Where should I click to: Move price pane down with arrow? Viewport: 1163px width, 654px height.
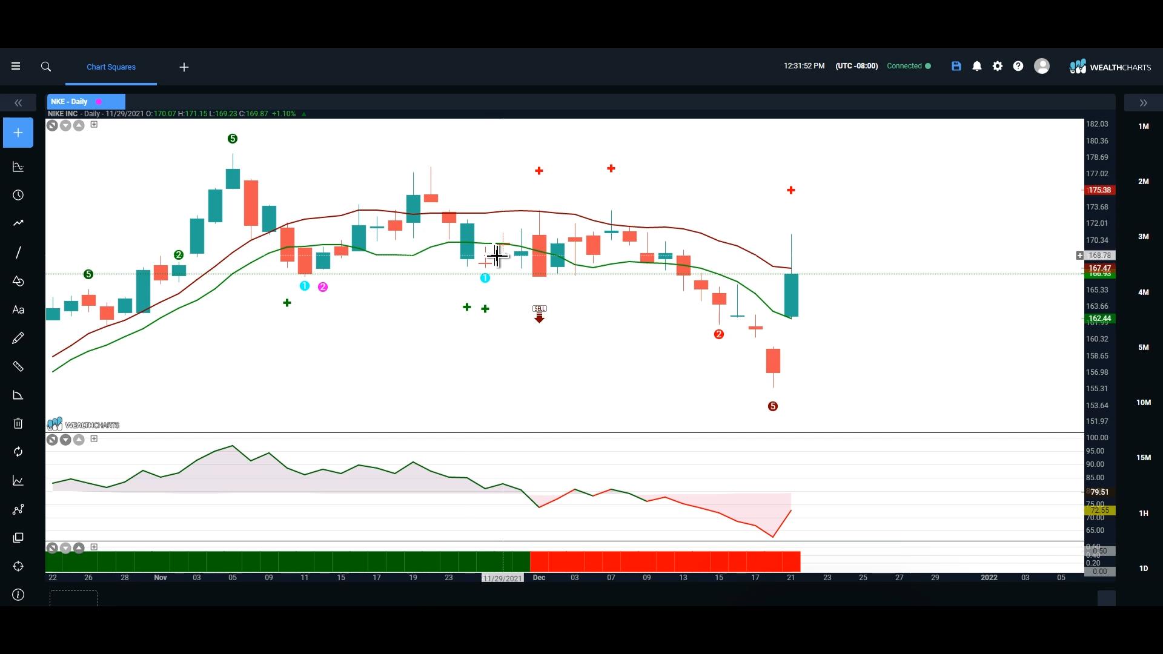pyautogui.click(x=65, y=125)
